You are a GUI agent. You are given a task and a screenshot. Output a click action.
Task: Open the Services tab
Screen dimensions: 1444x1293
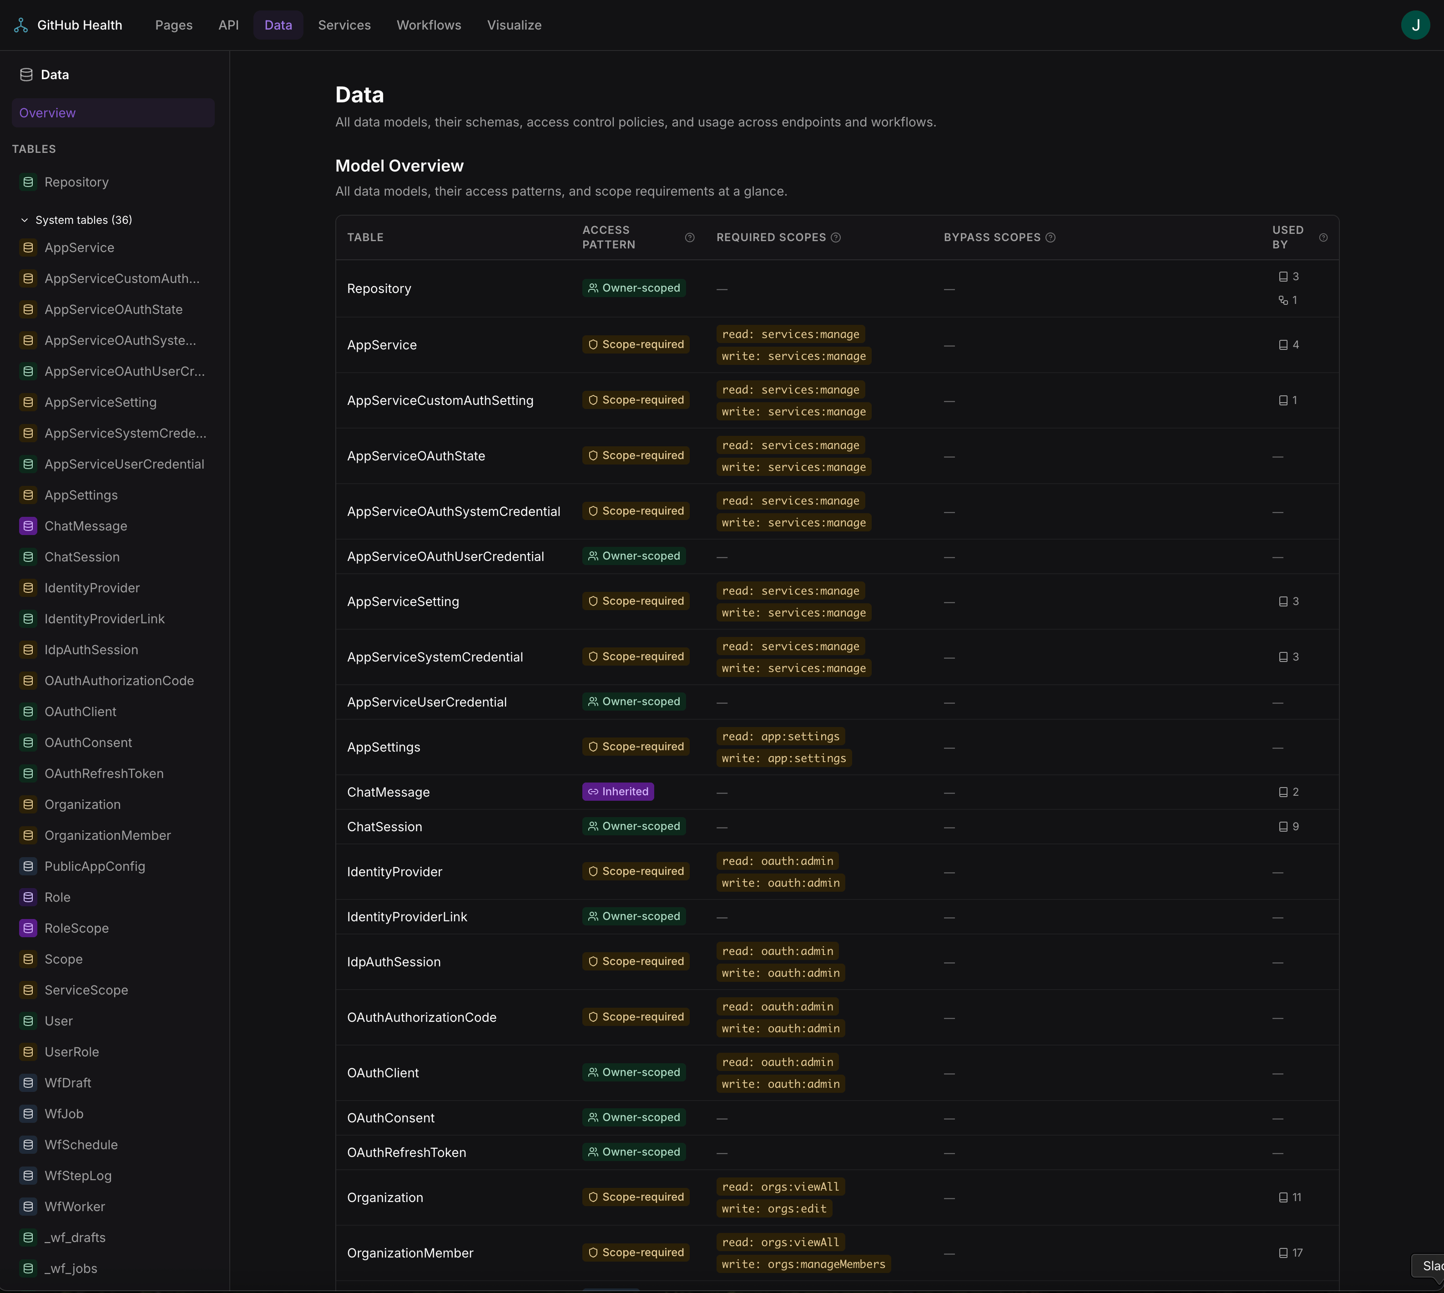pos(344,25)
